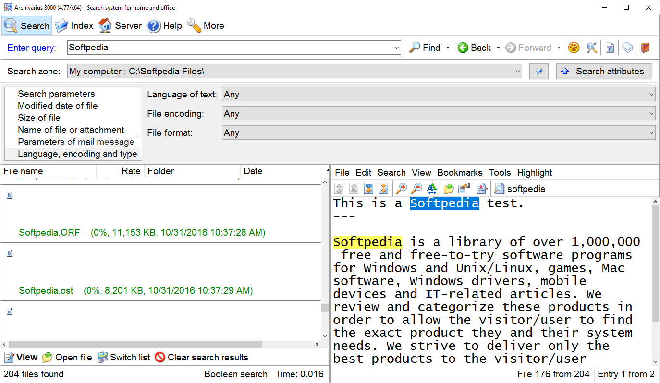
Task: Open the viewer Tools menu
Action: [x=500, y=173]
